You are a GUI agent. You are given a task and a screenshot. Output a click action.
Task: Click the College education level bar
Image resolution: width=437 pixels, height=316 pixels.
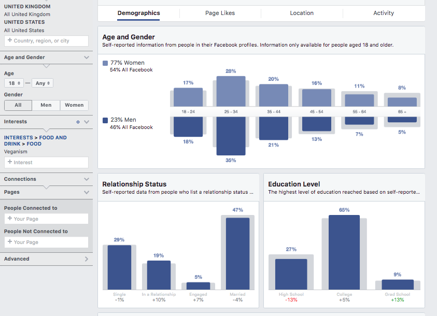tap(344, 252)
